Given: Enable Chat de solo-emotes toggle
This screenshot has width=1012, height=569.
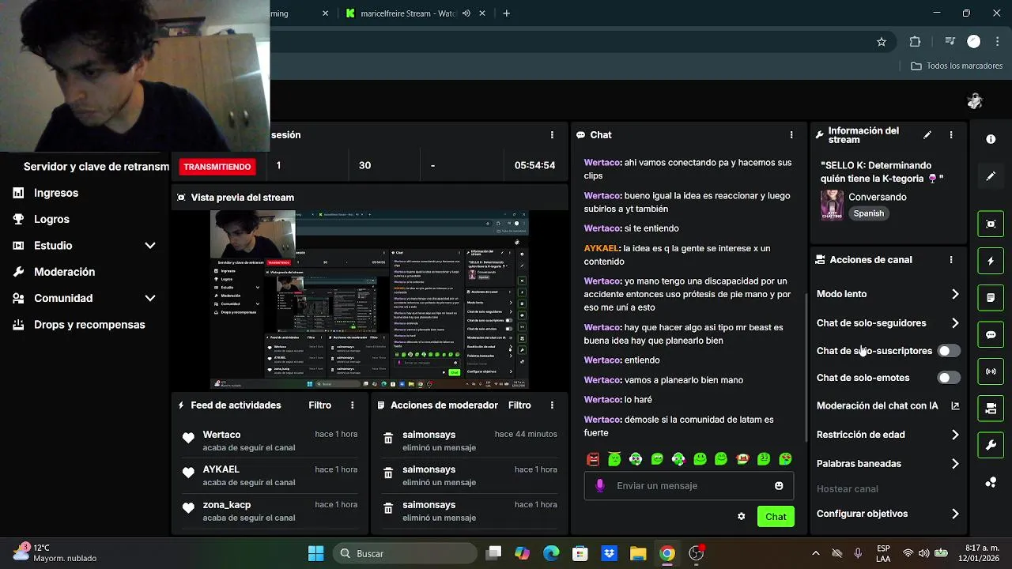Looking at the screenshot, I should 948,378.
